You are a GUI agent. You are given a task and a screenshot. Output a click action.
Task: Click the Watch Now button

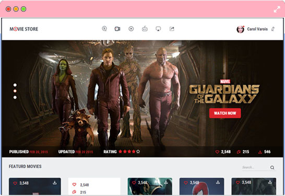[225, 113]
